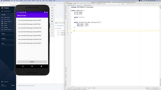The image size is (161, 90).
Task: Open the File menu in Android Studio
Action: 12,0
